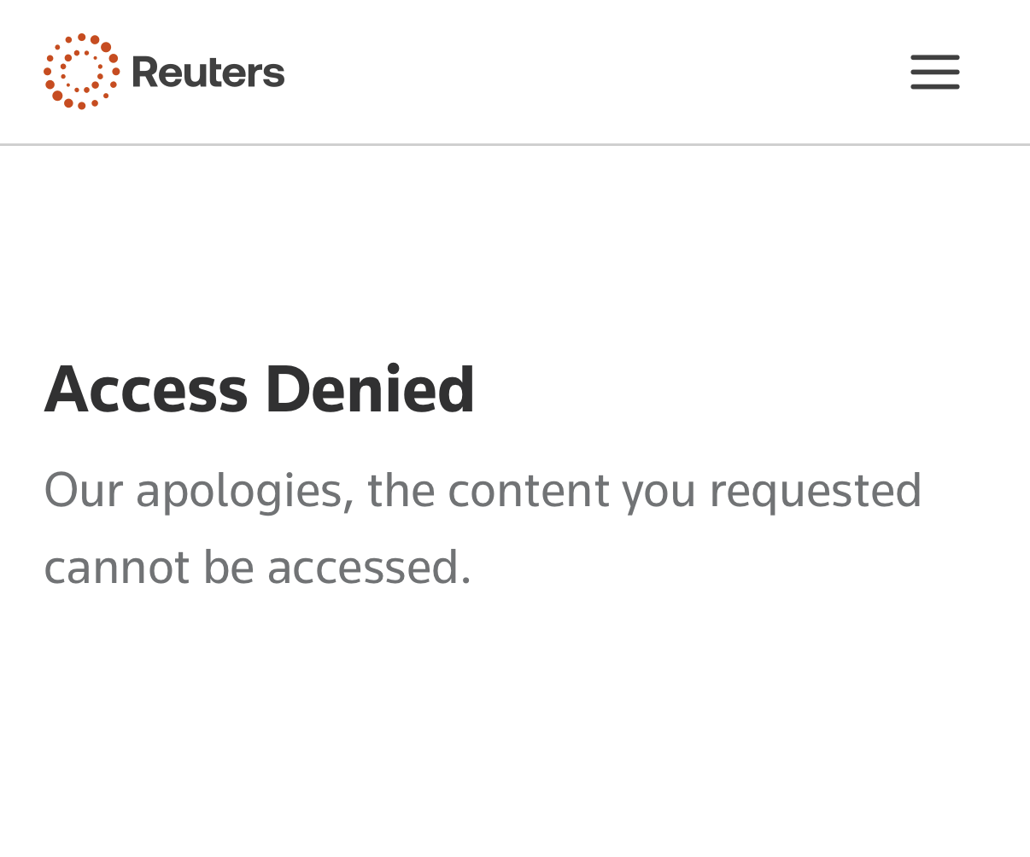Click the top bar of hamburger icon

[934, 58]
